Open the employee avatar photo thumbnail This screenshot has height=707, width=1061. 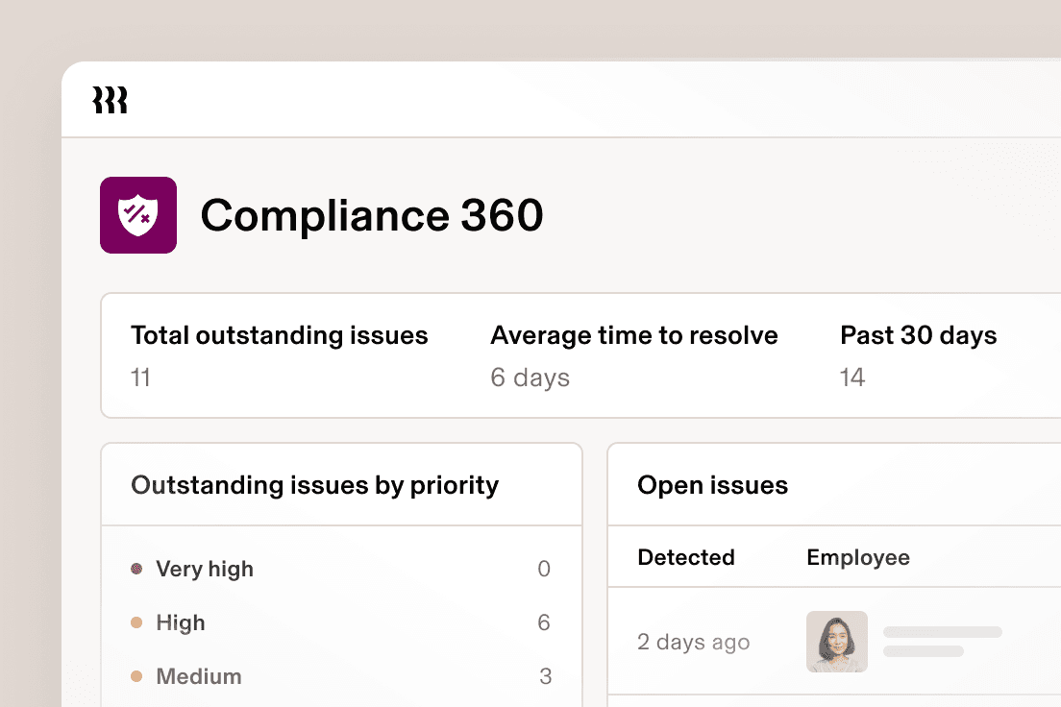(x=837, y=642)
